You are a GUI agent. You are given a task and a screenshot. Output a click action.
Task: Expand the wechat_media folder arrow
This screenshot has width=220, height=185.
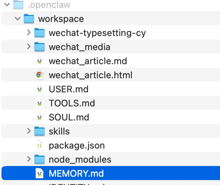(29, 47)
